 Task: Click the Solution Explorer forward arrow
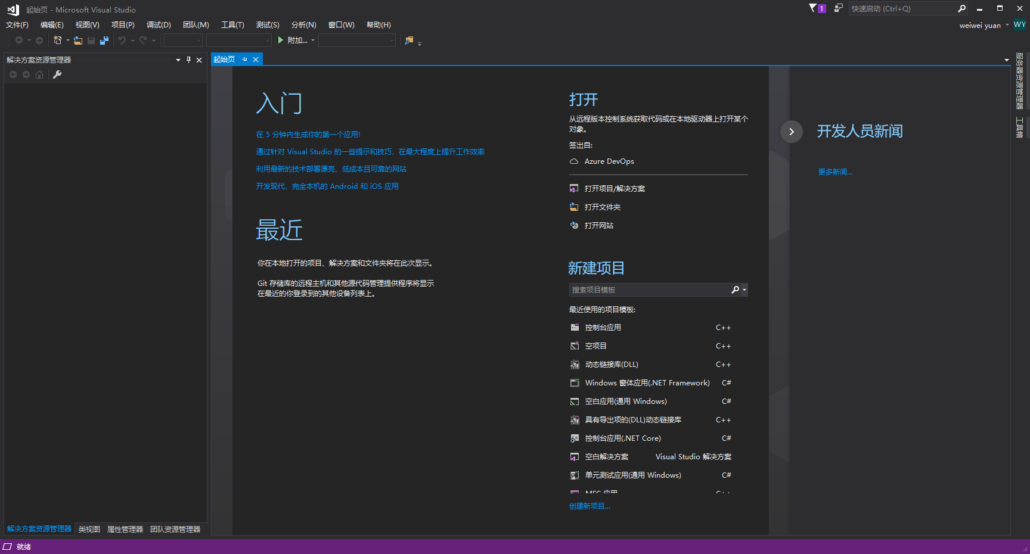[26, 74]
